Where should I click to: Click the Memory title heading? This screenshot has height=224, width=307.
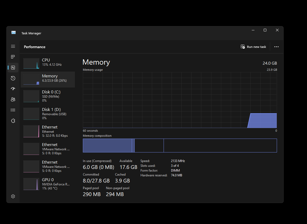[x=96, y=62]
